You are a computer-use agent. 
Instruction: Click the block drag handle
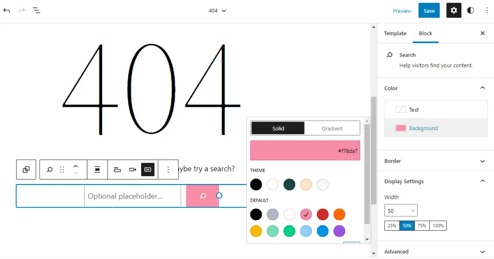tap(62, 169)
